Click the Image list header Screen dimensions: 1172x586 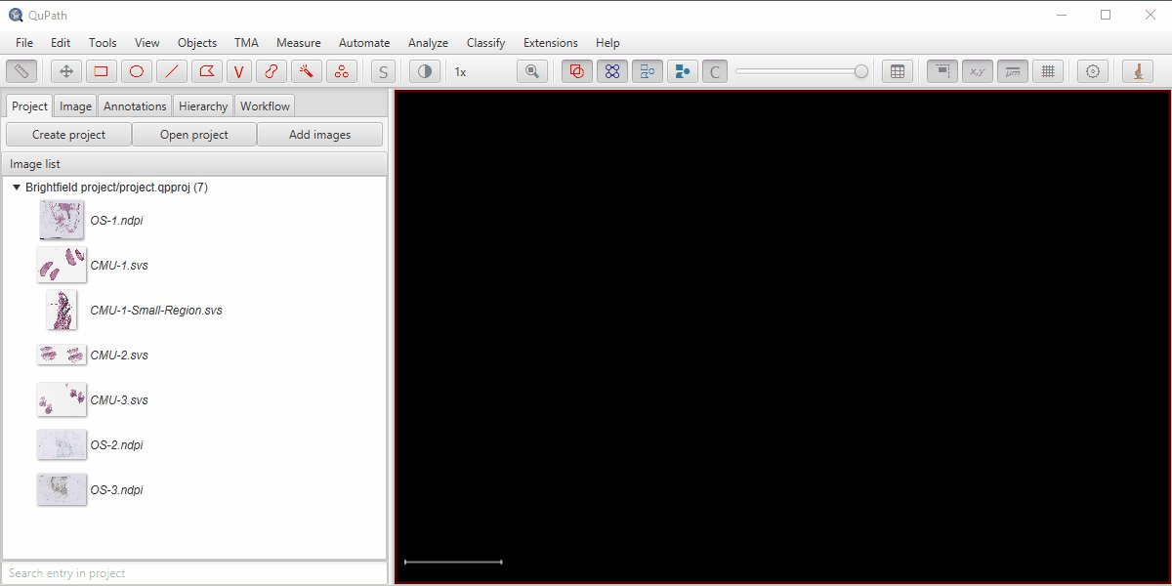[x=194, y=164]
